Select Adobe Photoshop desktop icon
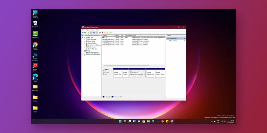267x133 pixels. pos(35,57)
